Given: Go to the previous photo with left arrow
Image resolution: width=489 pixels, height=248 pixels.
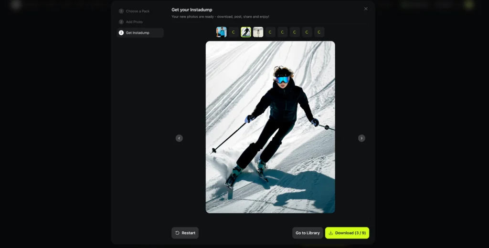Looking at the screenshot, I should click(x=179, y=138).
